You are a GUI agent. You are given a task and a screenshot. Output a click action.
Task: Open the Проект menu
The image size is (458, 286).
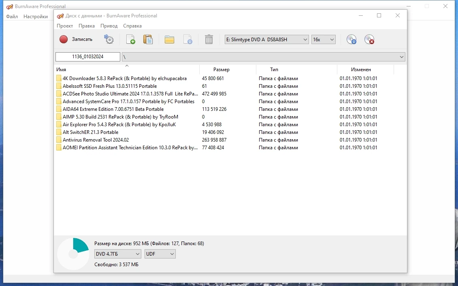(65, 25)
